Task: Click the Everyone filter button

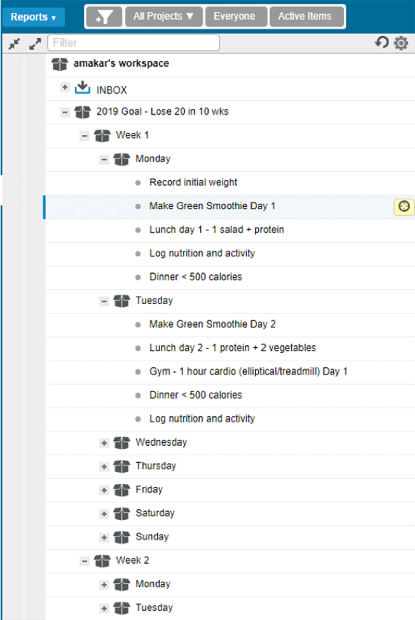Action: point(234,17)
